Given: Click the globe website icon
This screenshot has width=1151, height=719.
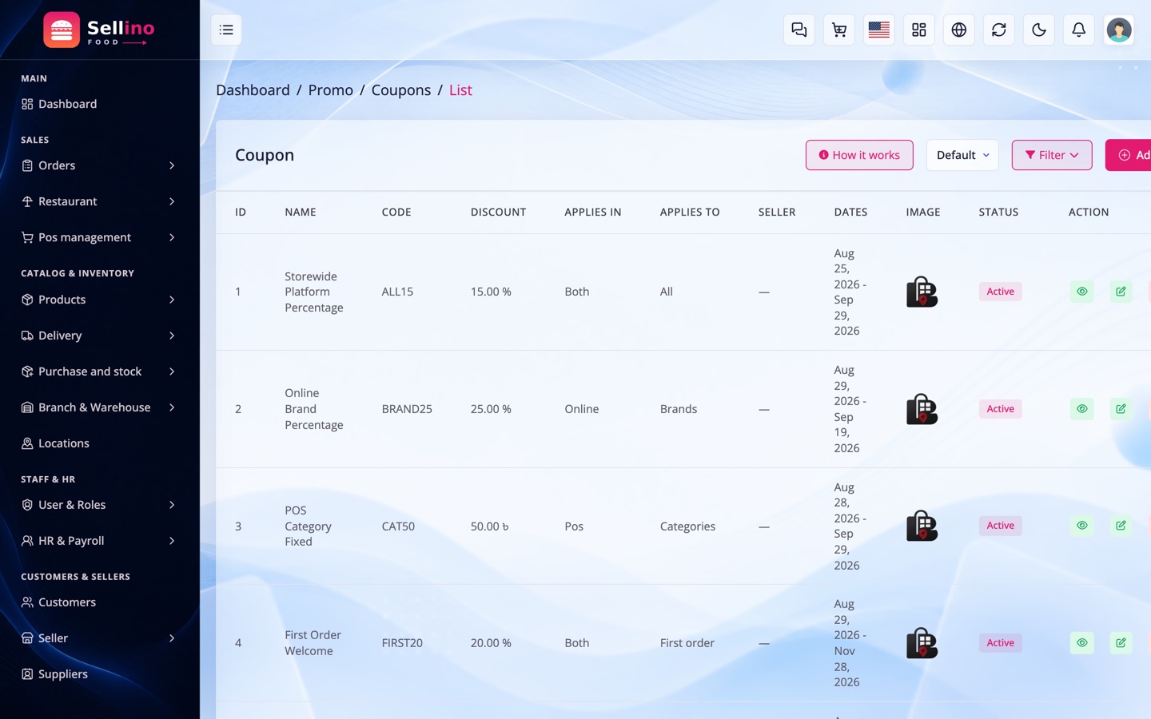Looking at the screenshot, I should coord(958,30).
